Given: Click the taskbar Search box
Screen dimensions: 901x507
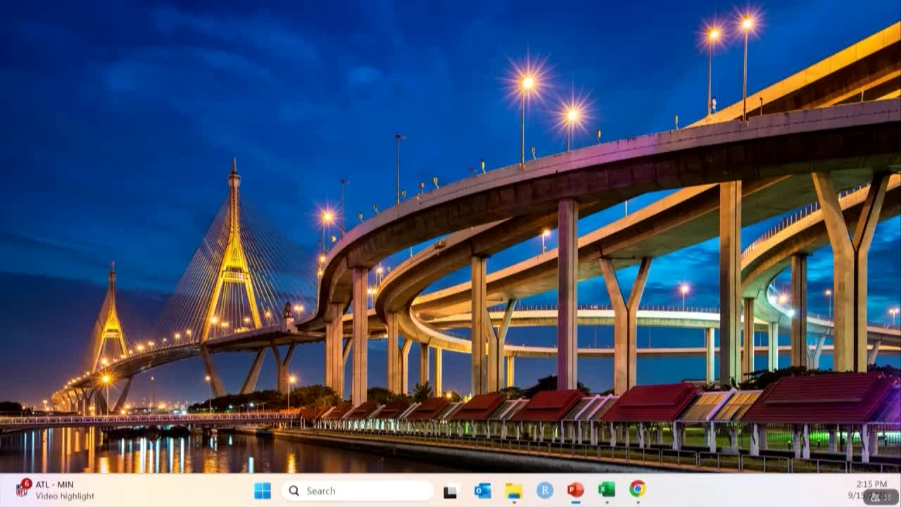Looking at the screenshot, I should click(358, 491).
